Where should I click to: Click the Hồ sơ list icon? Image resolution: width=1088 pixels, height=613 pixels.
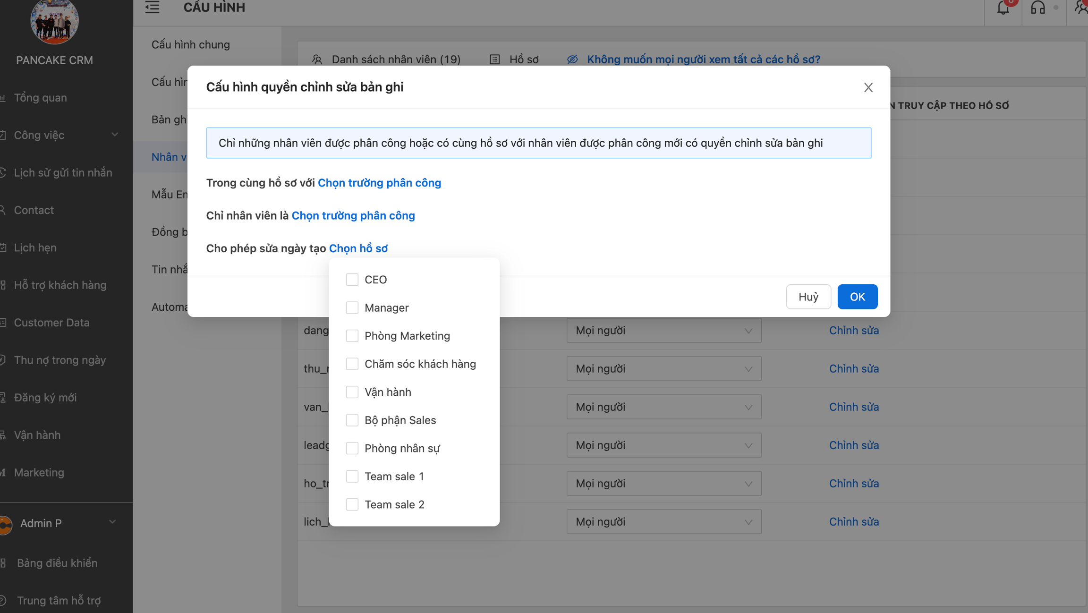(x=494, y=60)
